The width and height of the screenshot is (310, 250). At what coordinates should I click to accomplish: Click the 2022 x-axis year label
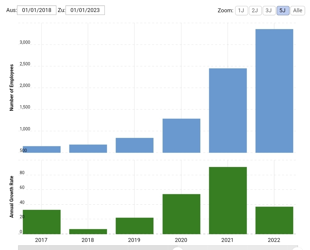tap(274, 240)
